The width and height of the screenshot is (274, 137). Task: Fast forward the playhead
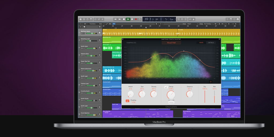120,19
